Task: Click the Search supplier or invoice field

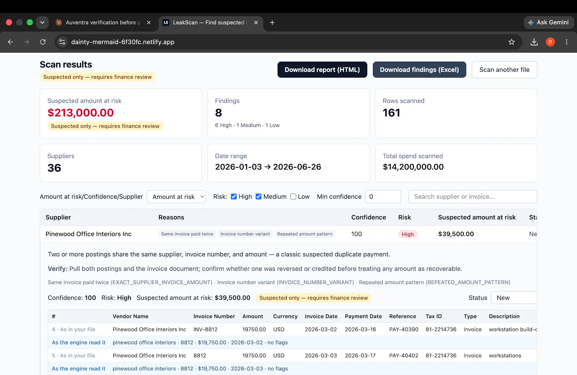Action: (x=473, y=197)
